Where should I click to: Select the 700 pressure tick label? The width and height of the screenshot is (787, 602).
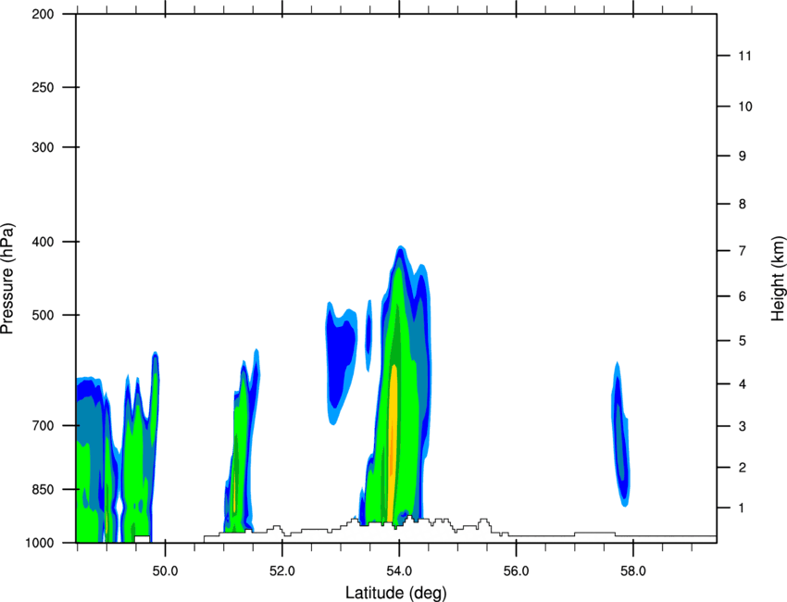point(43,425)
